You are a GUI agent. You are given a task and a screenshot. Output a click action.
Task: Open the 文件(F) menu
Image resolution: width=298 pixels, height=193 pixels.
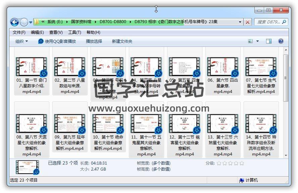point(19,32)
